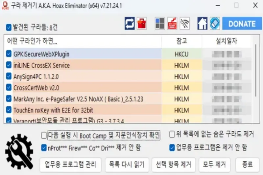Screen dimensions: 263x175
Task: Close the Hoax Eliminator window
Action: (255, 6)
